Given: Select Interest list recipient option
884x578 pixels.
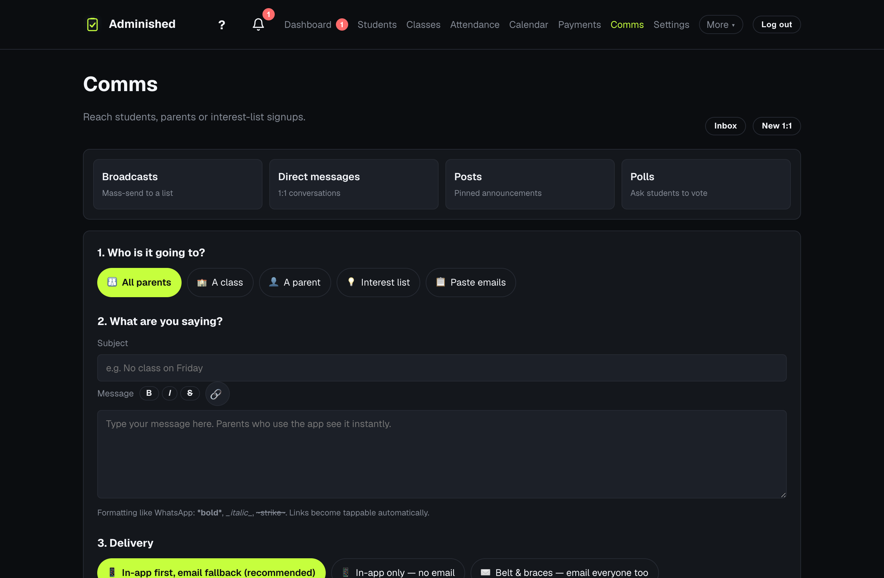Looking at the screenshot, I should (378, 282).
